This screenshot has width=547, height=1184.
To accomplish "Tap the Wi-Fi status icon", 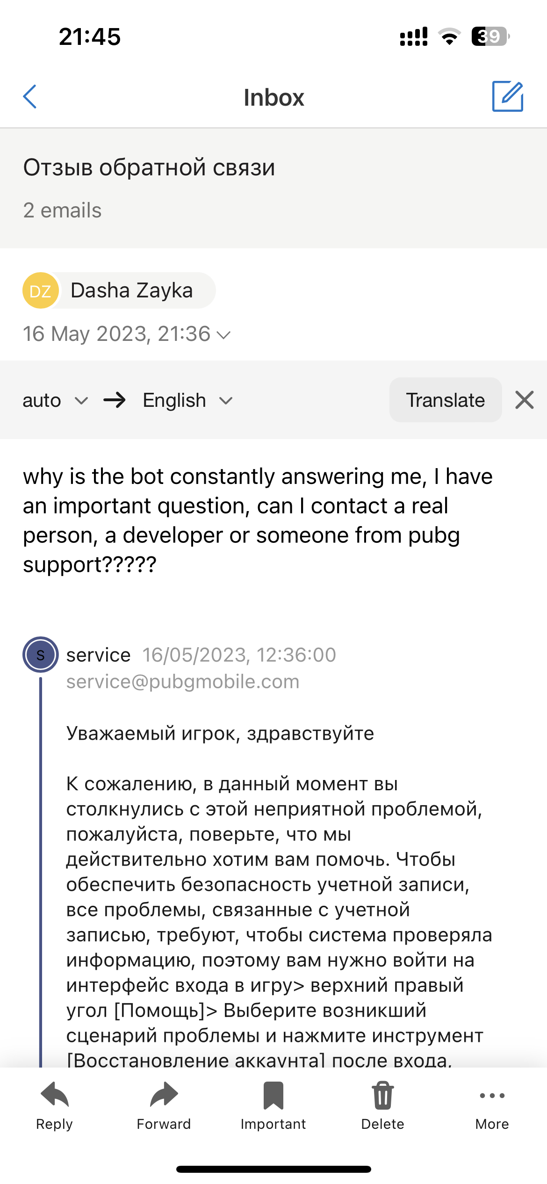I will click(449, 36).
